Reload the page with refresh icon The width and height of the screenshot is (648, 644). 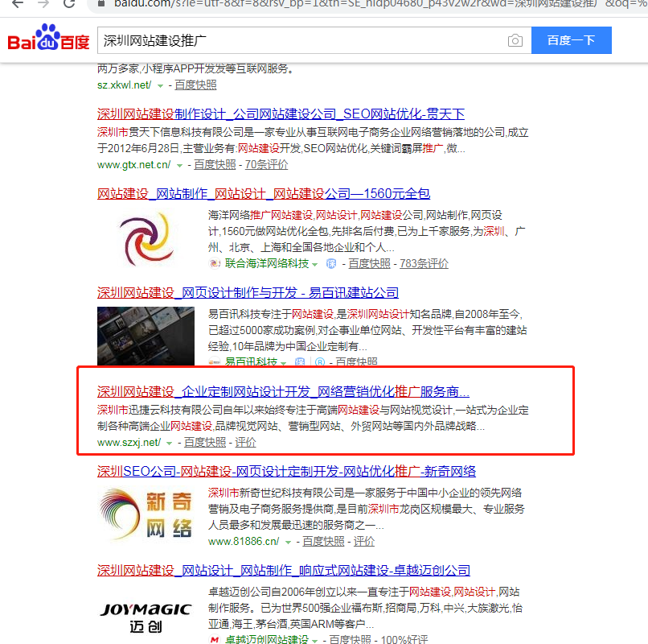[69, 4]
